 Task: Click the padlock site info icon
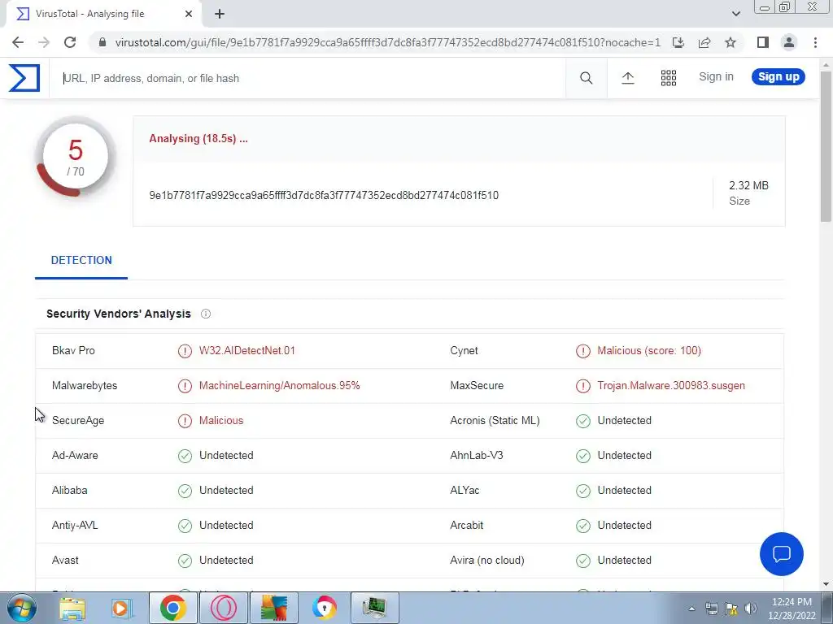[x=102, y=42]
